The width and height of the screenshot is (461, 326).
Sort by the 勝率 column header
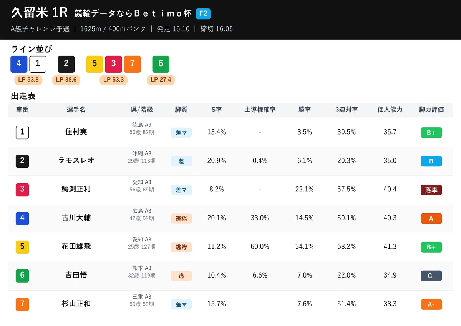(x=305, y=110)
